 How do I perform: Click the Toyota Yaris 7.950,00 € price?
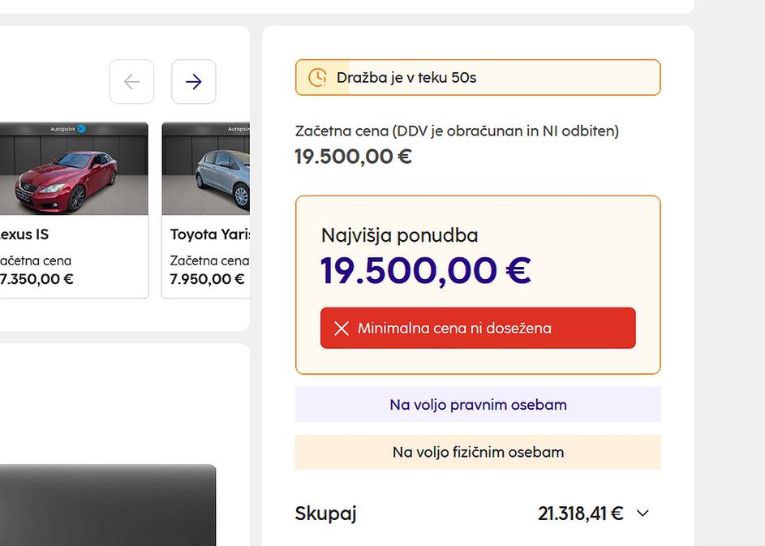(x=207, y=279)
